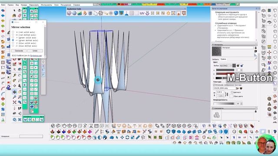Click the orange star icon in Raylectron Tools
The height and width of the screenshot is (156, 278).
pos(168,13)
